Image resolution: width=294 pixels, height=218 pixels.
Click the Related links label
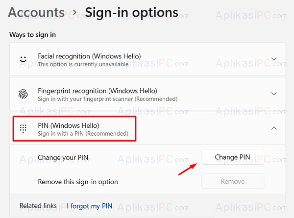38,206
